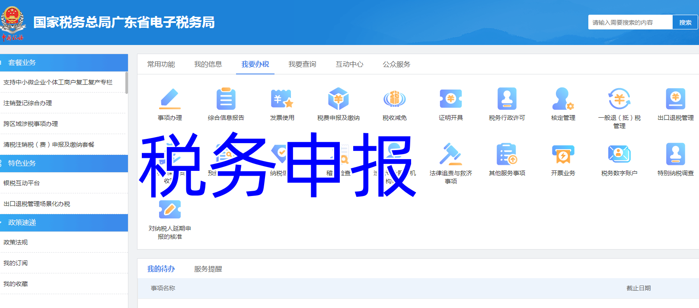The height and width of the screenshot is (308, 699).
Task: Collapse the 政策速递 sidebar section
Action: click(64, 223)
